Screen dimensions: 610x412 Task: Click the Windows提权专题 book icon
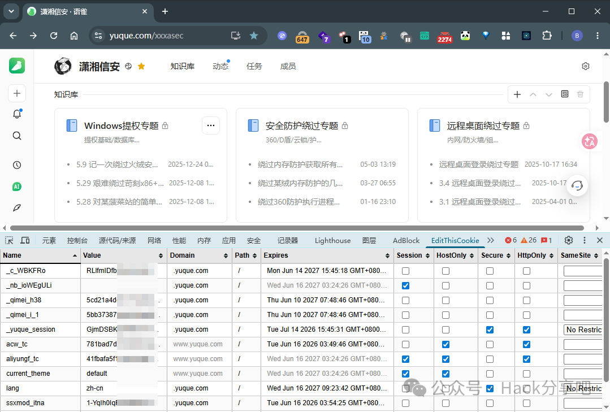click(72, 125)
